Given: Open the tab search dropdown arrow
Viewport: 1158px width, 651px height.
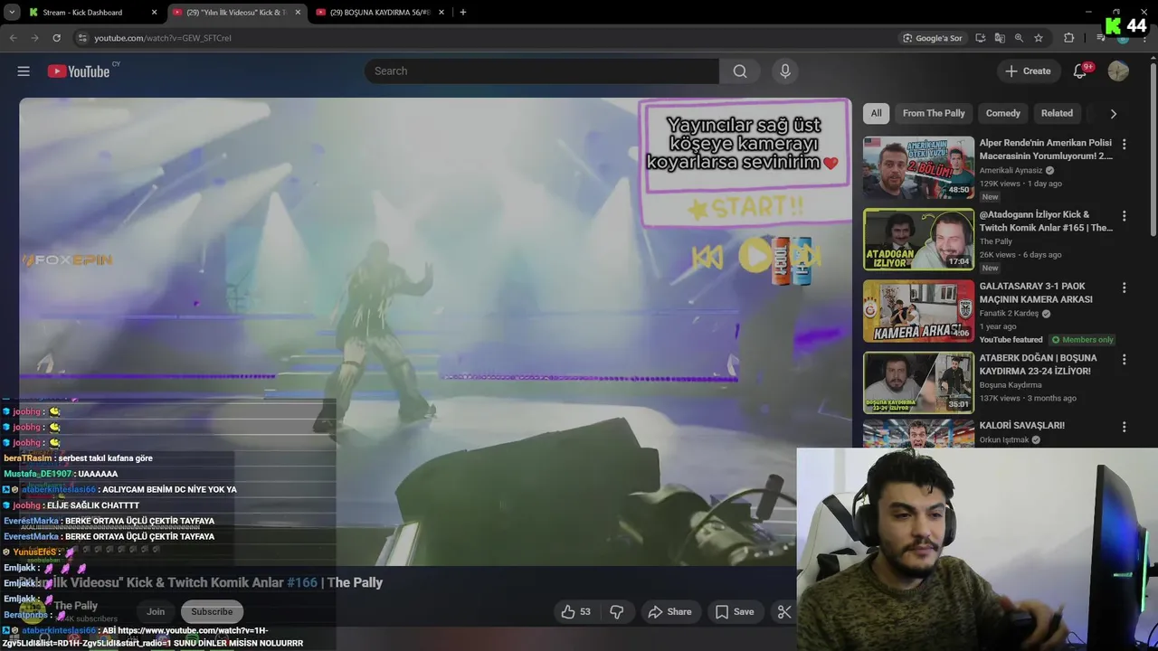Looking at the screenshot, I should (x=12, y=13).
